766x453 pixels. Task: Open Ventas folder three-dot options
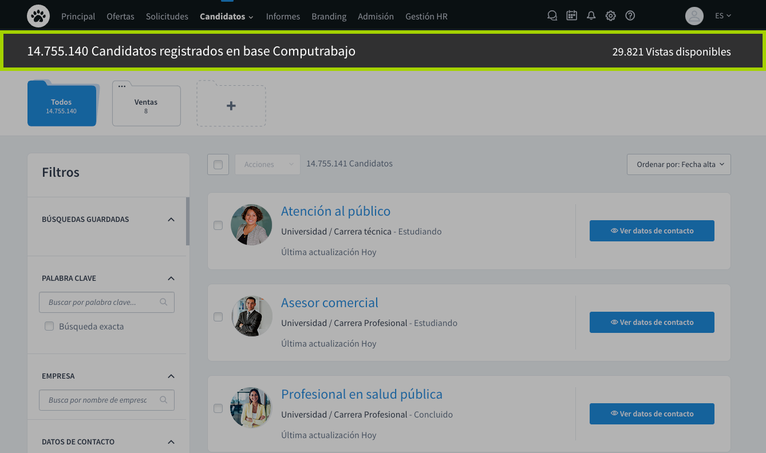[x=122, y=86]
